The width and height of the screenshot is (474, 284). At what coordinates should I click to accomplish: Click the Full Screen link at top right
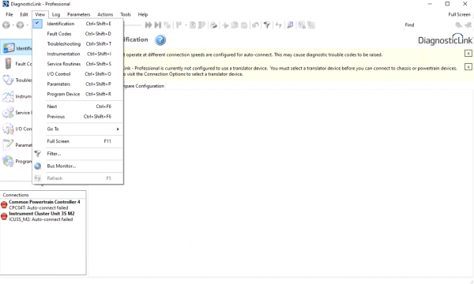[459, 14]
